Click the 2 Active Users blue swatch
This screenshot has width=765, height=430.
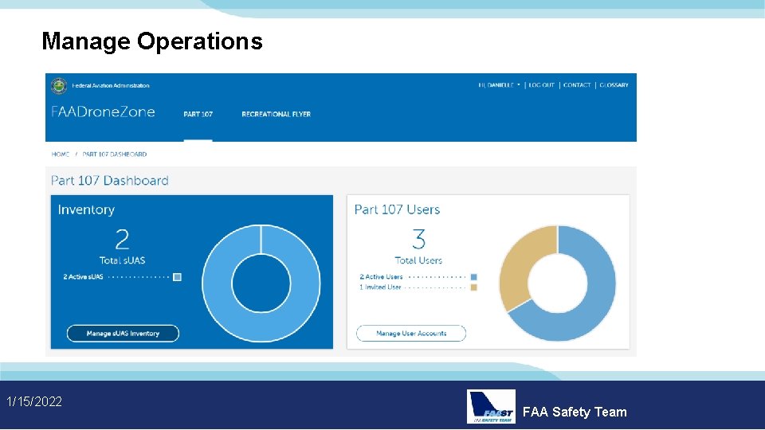pos(473,277)
